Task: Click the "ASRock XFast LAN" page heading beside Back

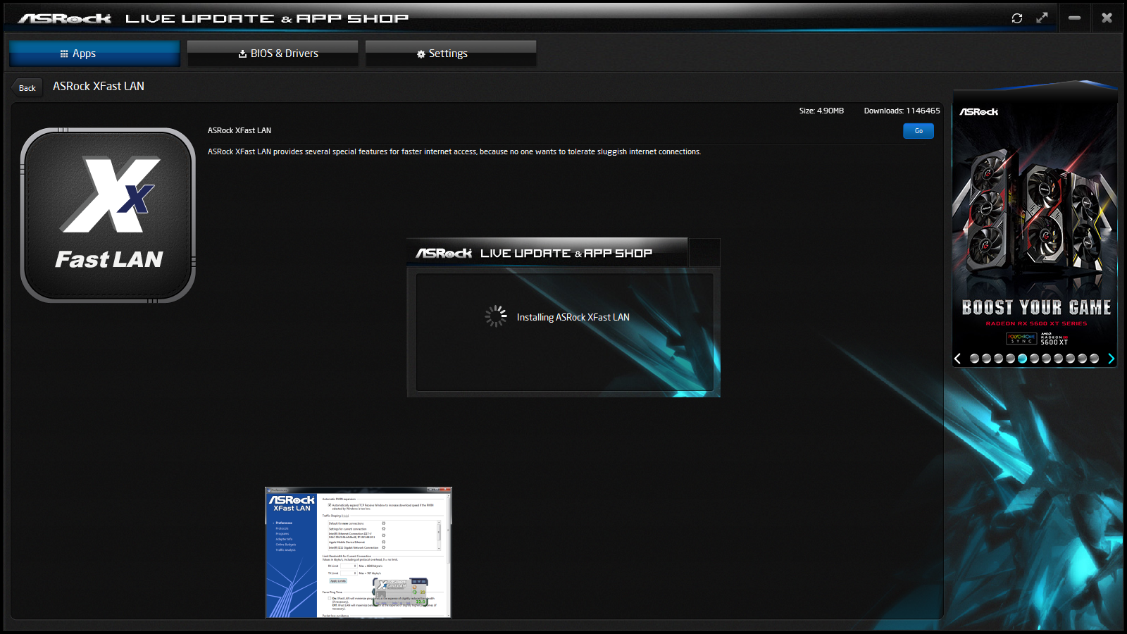Action: (99, 86)
